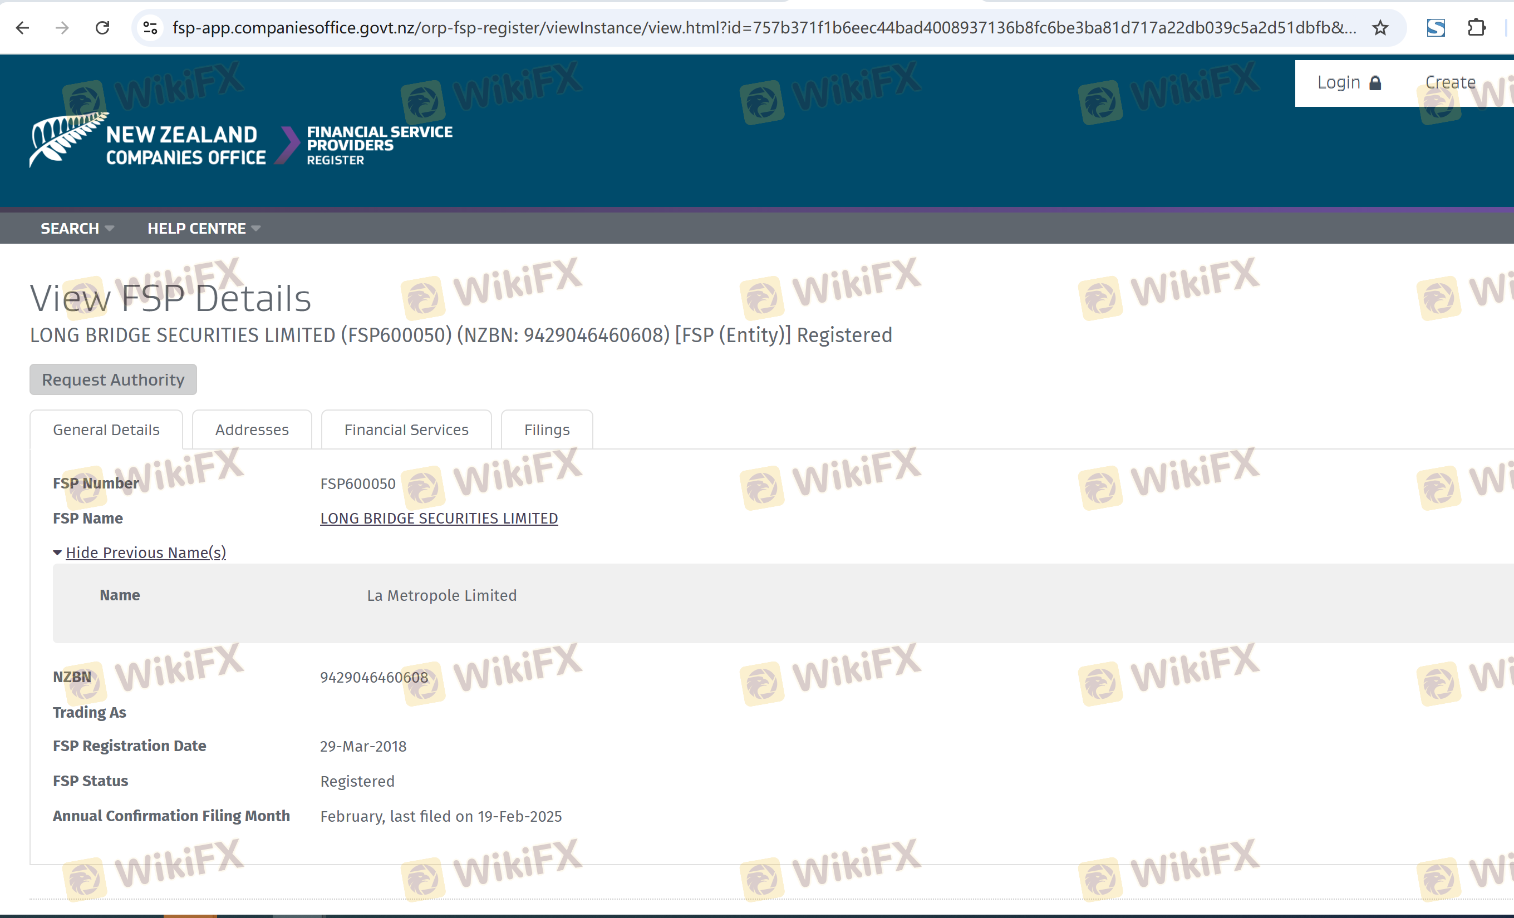This screenshot has height=918, width=1514.
Task: Click the Login lock icon
Action: pyautogui.click(x=1375, y=83)
